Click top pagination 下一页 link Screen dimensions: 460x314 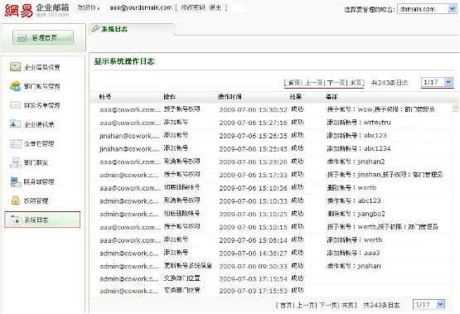[337, 83]
